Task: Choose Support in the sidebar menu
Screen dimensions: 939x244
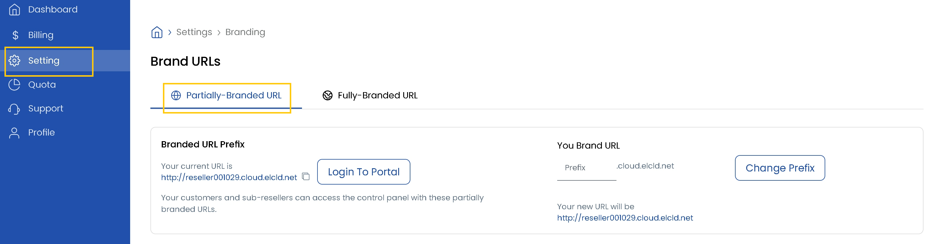Action: (x=45, y=108)
